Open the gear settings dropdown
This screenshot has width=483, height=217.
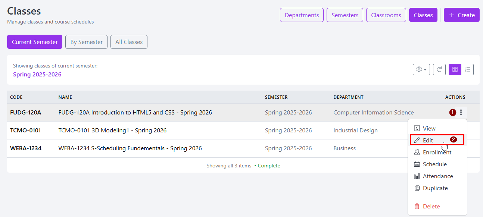coord(421,69)
